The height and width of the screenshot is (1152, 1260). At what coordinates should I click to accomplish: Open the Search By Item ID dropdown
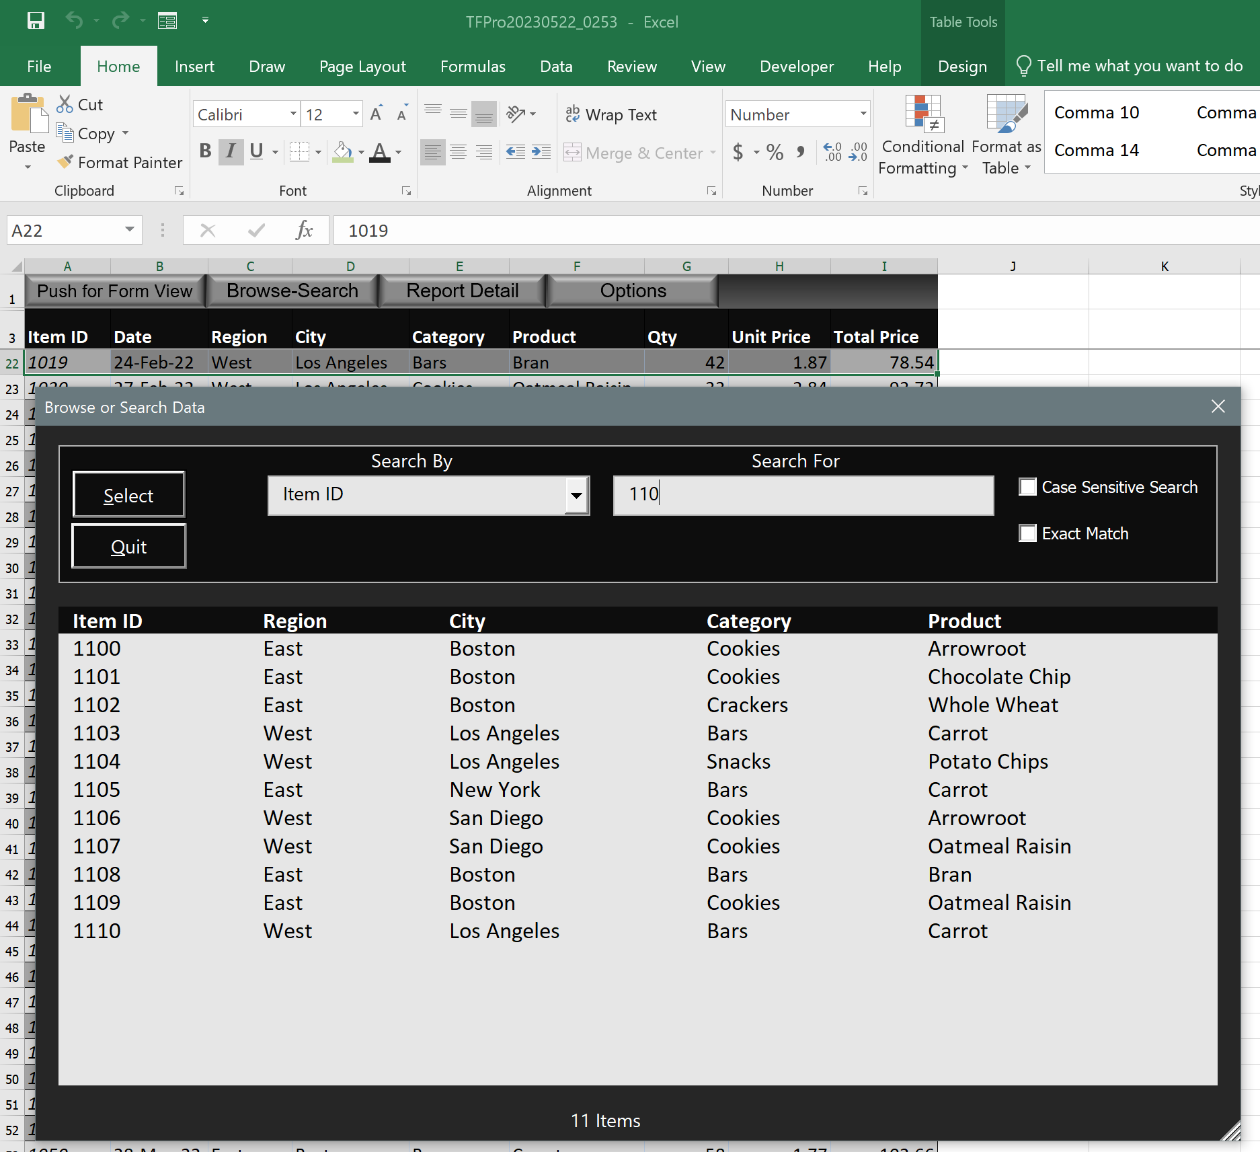(576, 495)
